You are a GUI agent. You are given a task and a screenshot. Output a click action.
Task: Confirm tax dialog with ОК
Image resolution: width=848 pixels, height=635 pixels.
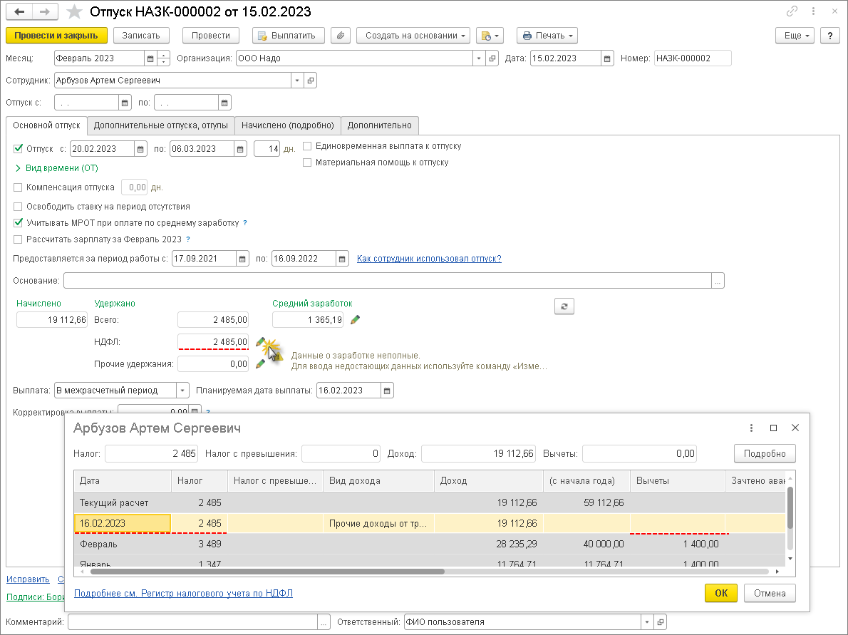pyautogui.click(x=721, y=594)
